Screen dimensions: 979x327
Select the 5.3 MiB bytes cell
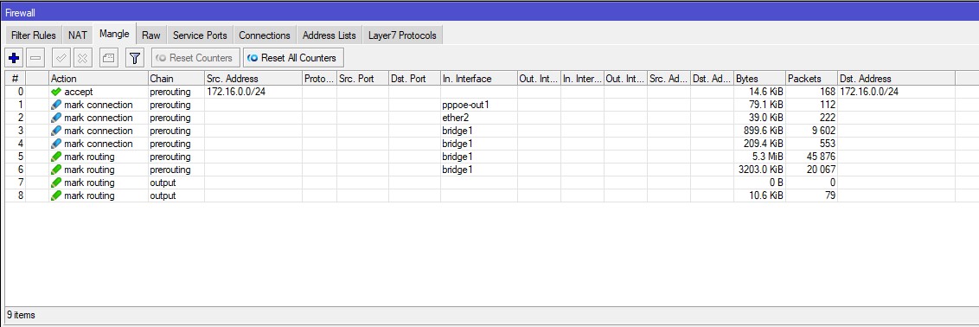[759, 157]
